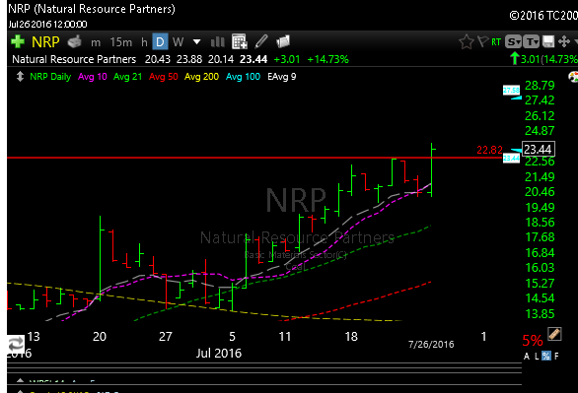Expand the time frame dropdown arrow
This screenshot has width=578, height=393.
197,42
